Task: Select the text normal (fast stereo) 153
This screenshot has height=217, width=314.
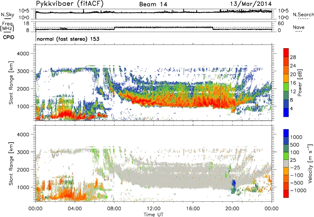Action: [68, 39]
